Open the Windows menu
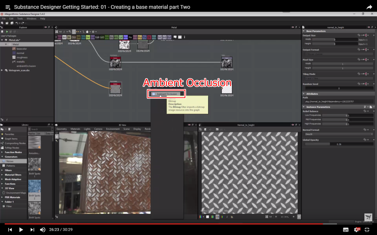 tap(31, 18)
